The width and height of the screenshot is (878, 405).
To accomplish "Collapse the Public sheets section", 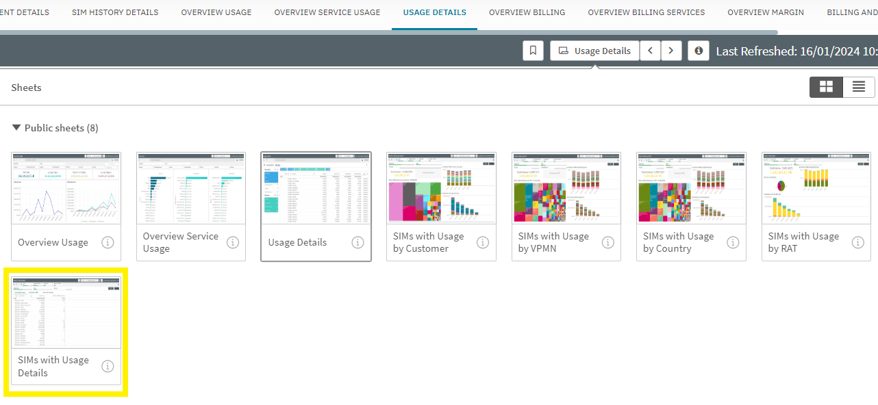I will tap(16, 128).
